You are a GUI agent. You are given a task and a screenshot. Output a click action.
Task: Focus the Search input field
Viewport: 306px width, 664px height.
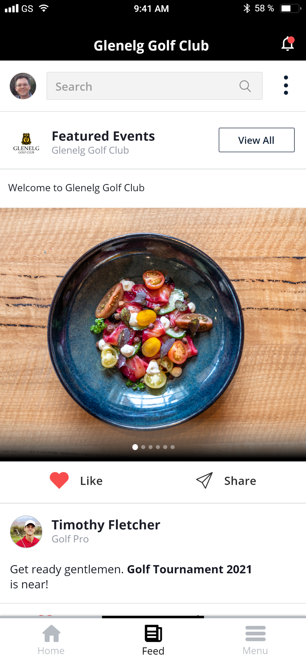pyautogui.click(x=154, y=86)
